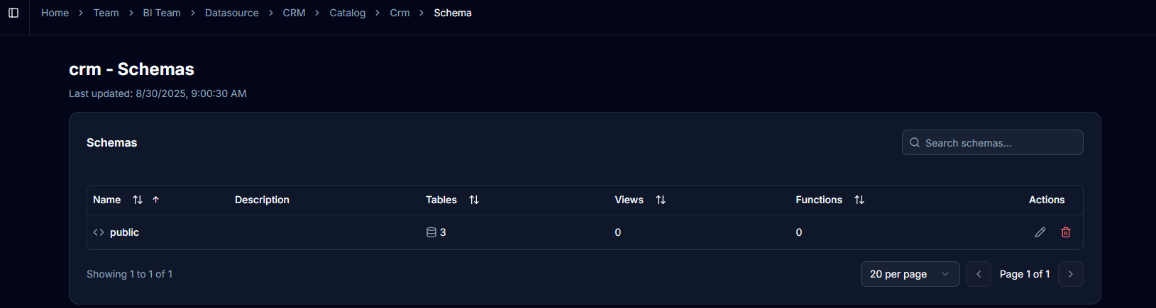This screenshot has width=1156, height=308.
Task: Go to Datasource breadcrumb
Action: 231,13
